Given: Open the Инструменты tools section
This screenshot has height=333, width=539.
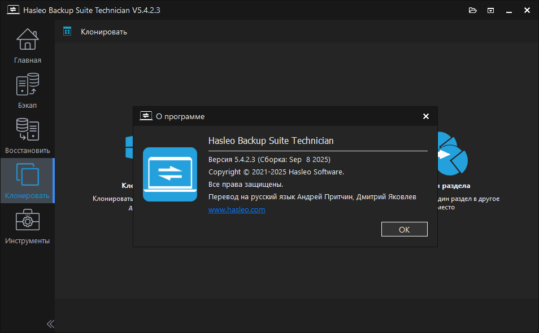Looking at the screenshot, I should pos(28,226).
